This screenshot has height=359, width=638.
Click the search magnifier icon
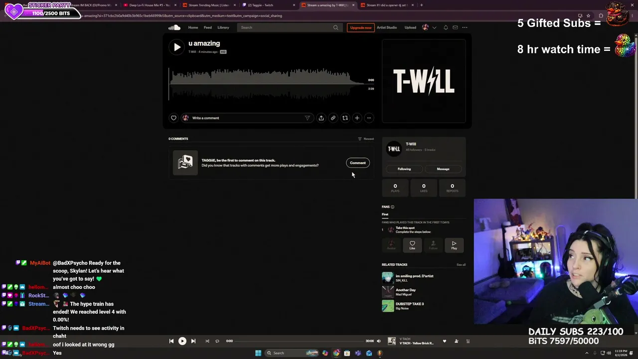tap(335, 27)
